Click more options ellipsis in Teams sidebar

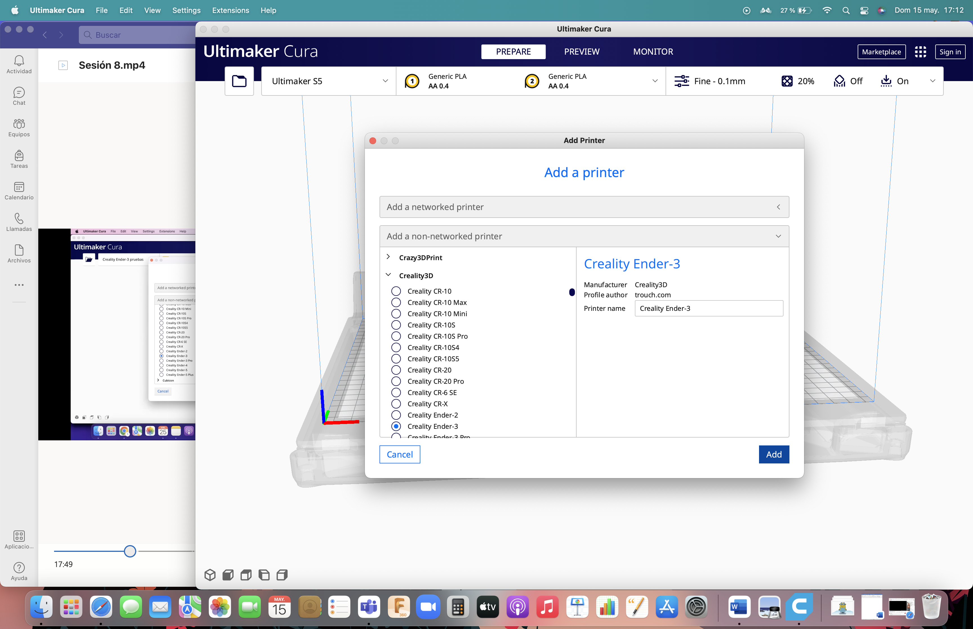[x=19, y=285]
